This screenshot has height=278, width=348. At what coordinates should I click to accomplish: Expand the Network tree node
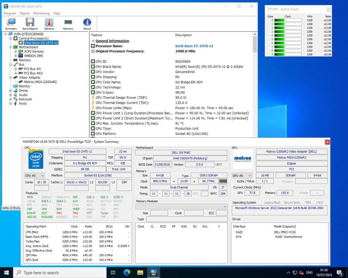click(10, 99)
